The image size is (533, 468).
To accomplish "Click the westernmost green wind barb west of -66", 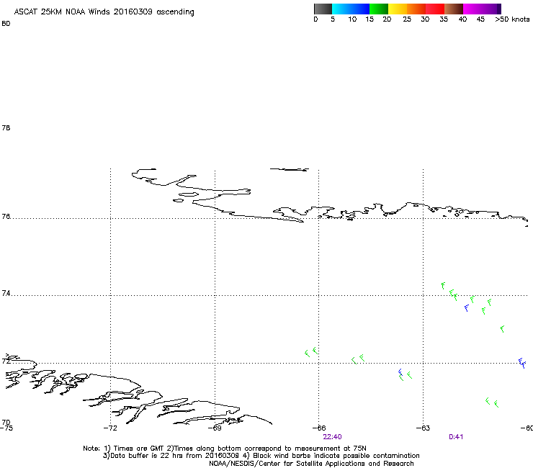I will pyautogui.click(x=307, y=354).
